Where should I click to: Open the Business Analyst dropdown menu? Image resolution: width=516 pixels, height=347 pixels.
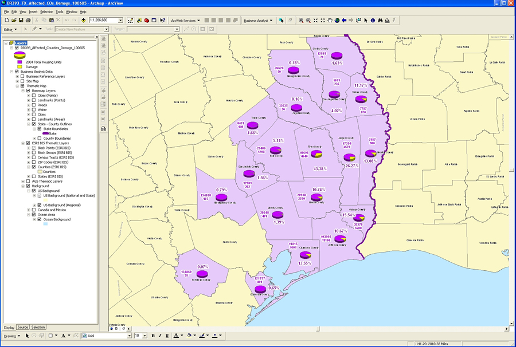coord(258,21)
